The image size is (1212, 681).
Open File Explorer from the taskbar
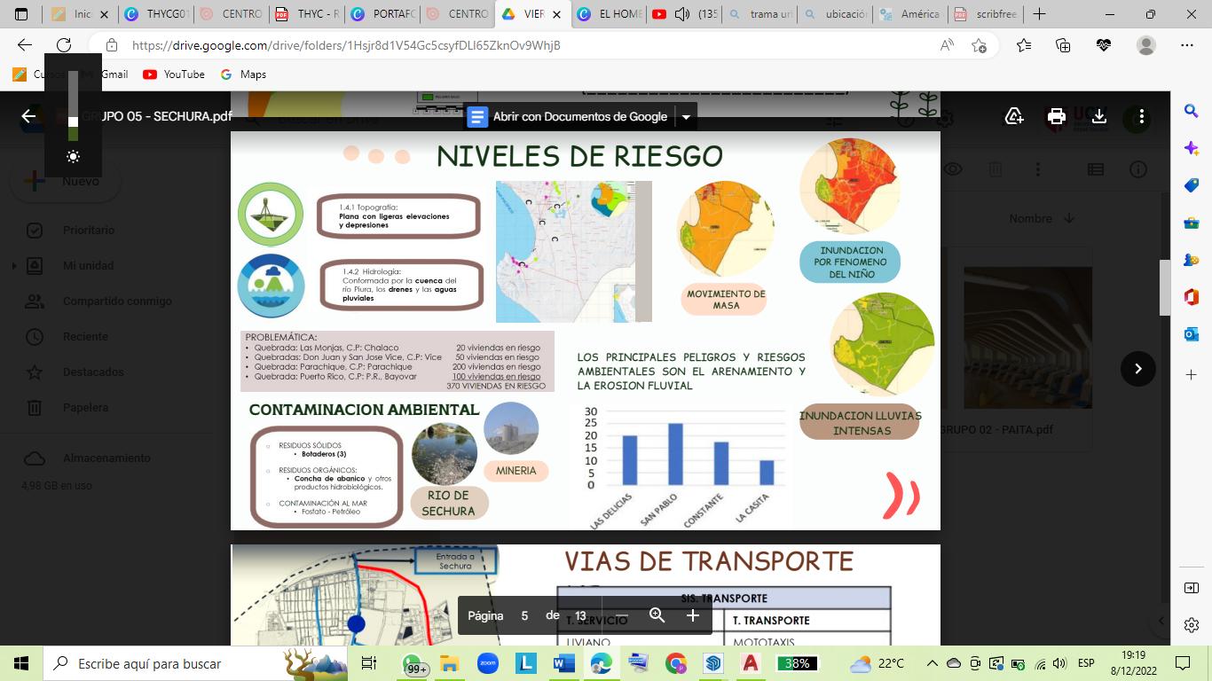pyautogui.click(x=449, y=663)
